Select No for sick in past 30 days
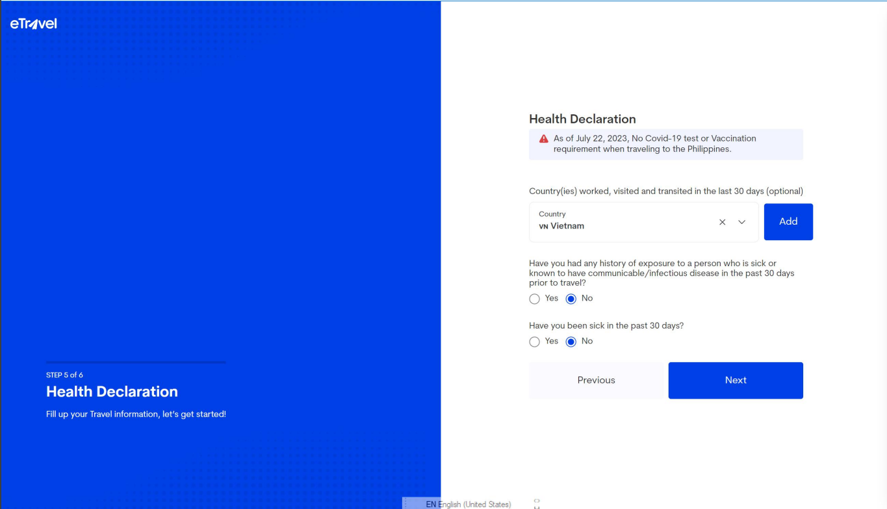 pos(571,341)
